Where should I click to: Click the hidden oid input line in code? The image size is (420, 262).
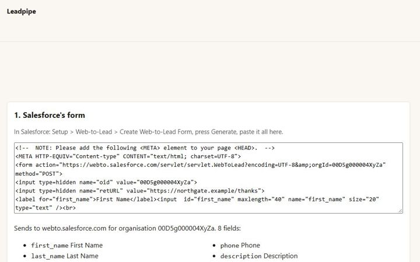coord(106,182)
